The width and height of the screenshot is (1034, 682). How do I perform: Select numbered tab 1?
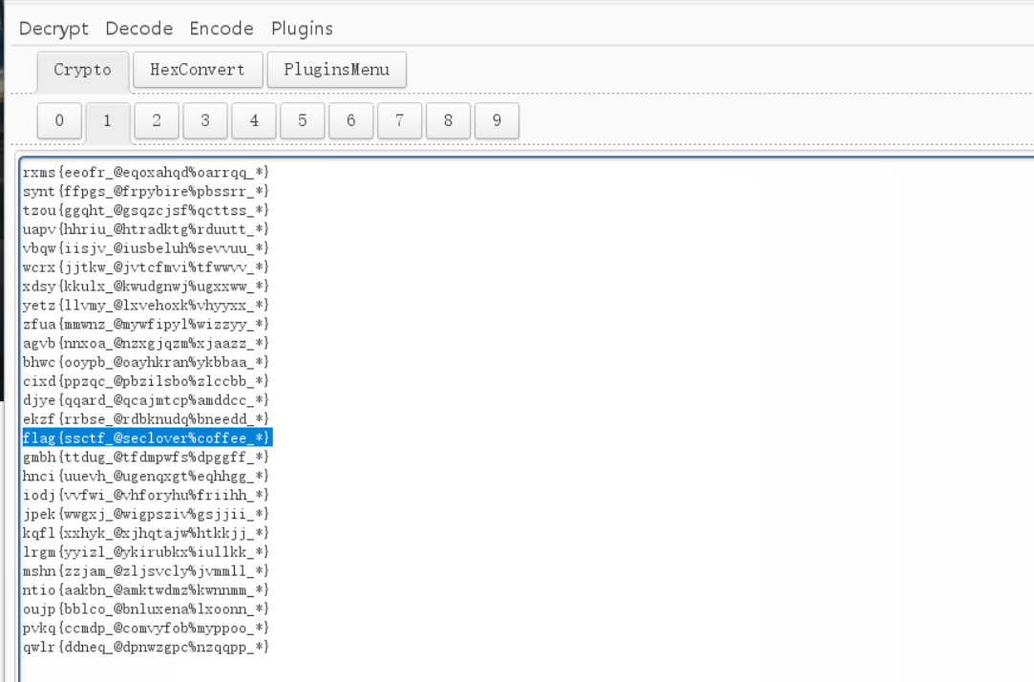(x=108, y=120)
